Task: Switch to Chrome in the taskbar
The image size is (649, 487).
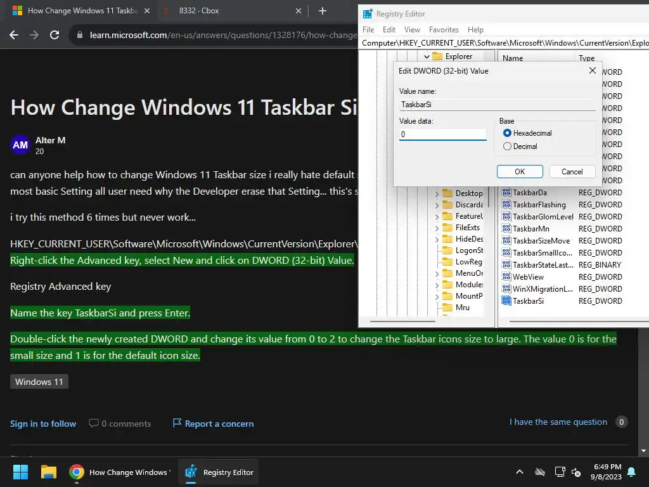Action: click(x=119, y=472)
